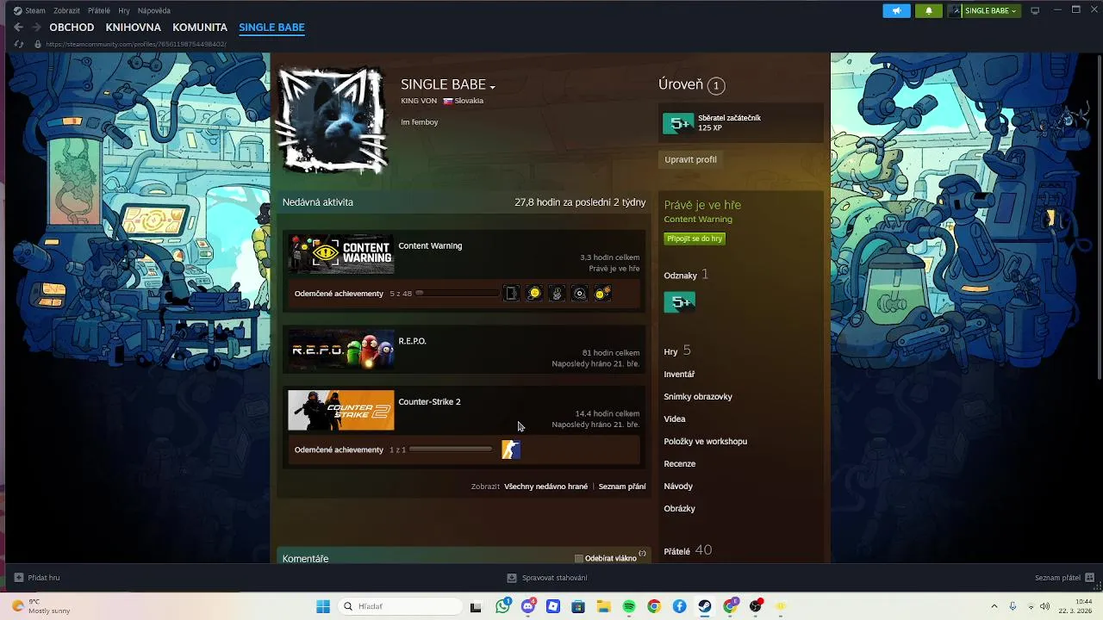Click the Windows taskbar search field
This screenshot has height=620, width=1103.
pos(400,606)
